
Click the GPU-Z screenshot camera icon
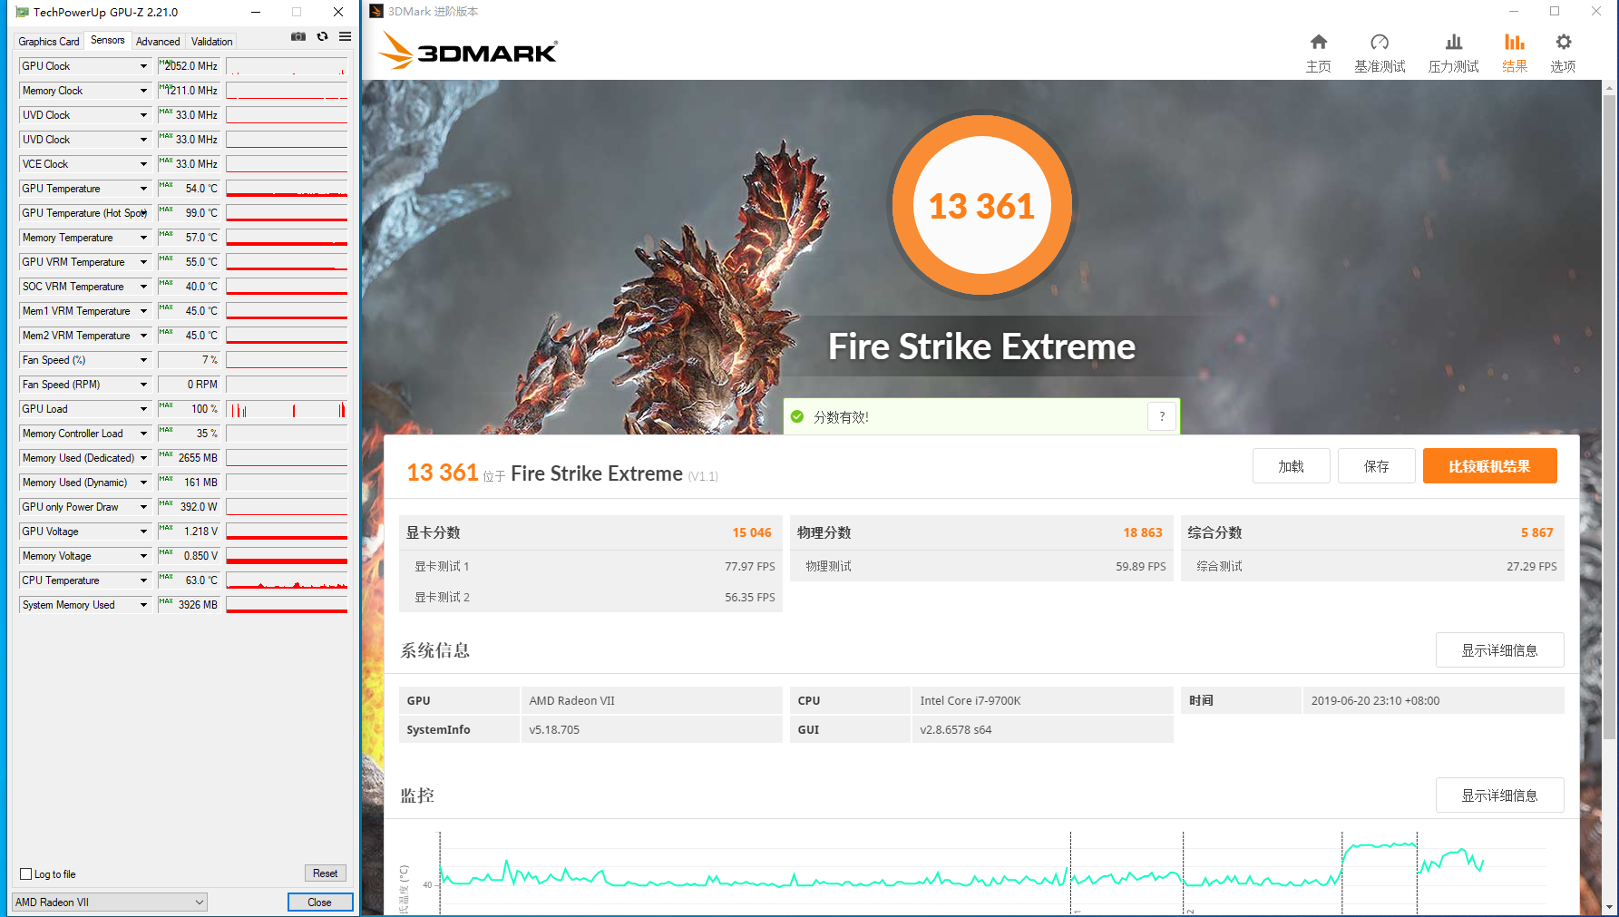[297, 36]
